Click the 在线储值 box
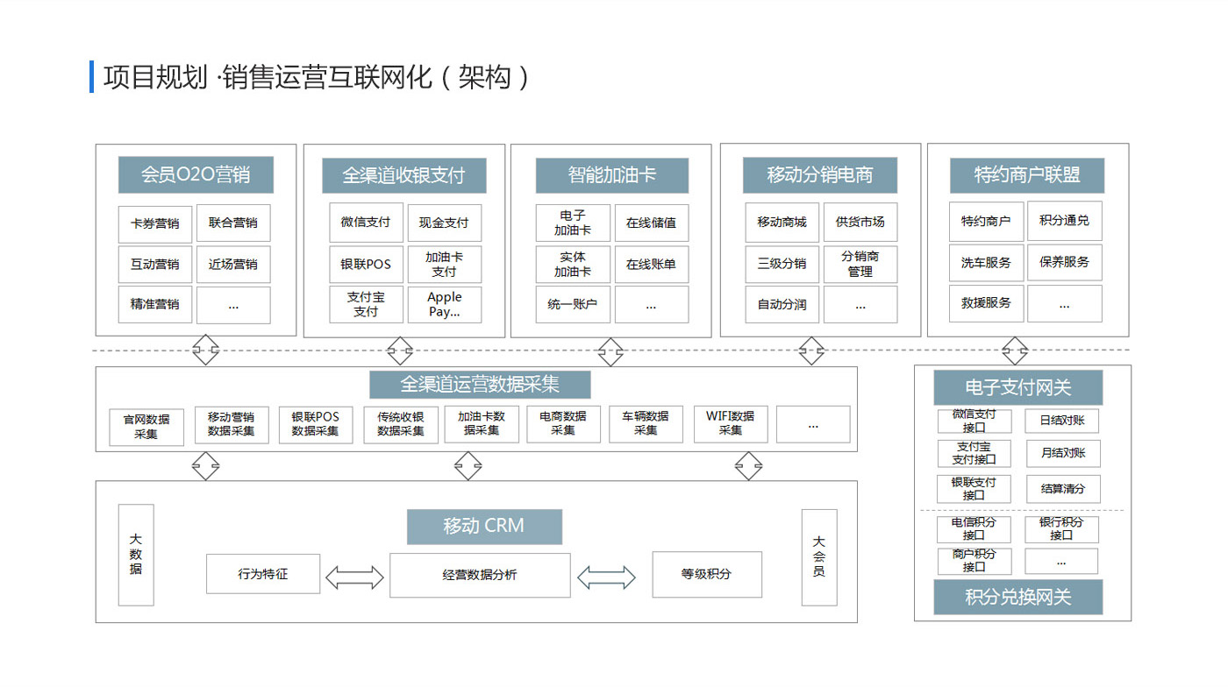Viewport: 1228px width, 687px height. pyautogui.click(x=652, y=223)
